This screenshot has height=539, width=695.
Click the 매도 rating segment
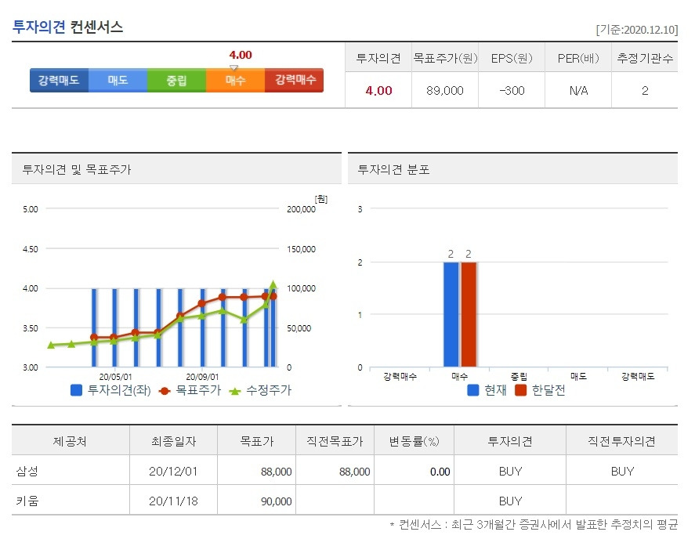[x=118, y=80]
